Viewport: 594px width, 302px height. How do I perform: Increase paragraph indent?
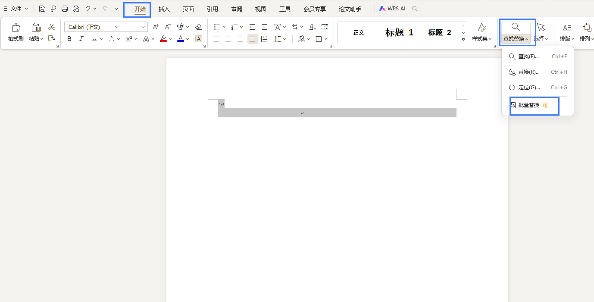click(264, 27)
